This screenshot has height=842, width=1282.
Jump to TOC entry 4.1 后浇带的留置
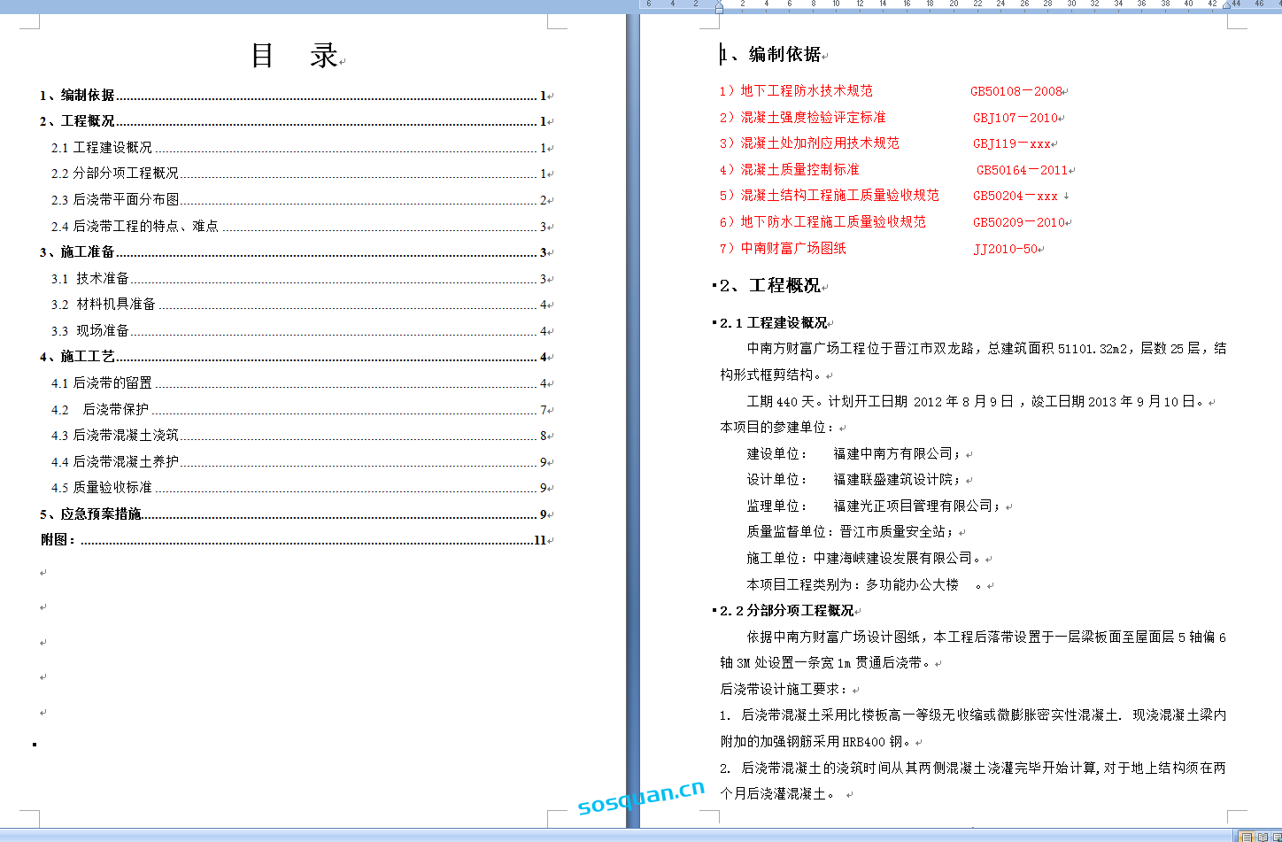pos(101,383)
